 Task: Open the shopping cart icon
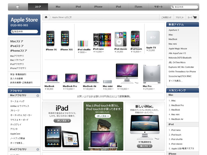coord(195,18)
